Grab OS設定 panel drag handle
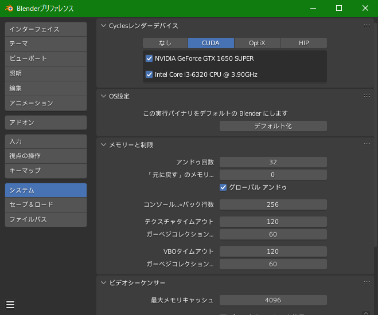Viewport: 378px width, 315px height. click(x=367, y=96)
